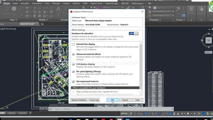Open the Utilities calculator icon panel
This screenshot has height=120, width=213.
tap(191, 9)
